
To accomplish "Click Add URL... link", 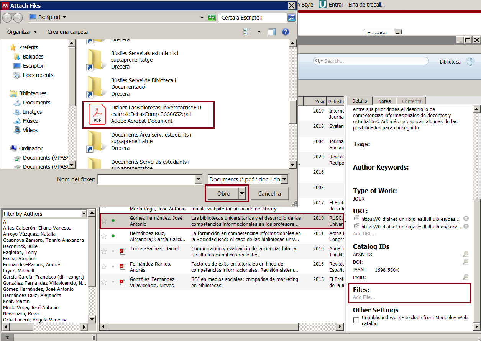I will 364,233.
